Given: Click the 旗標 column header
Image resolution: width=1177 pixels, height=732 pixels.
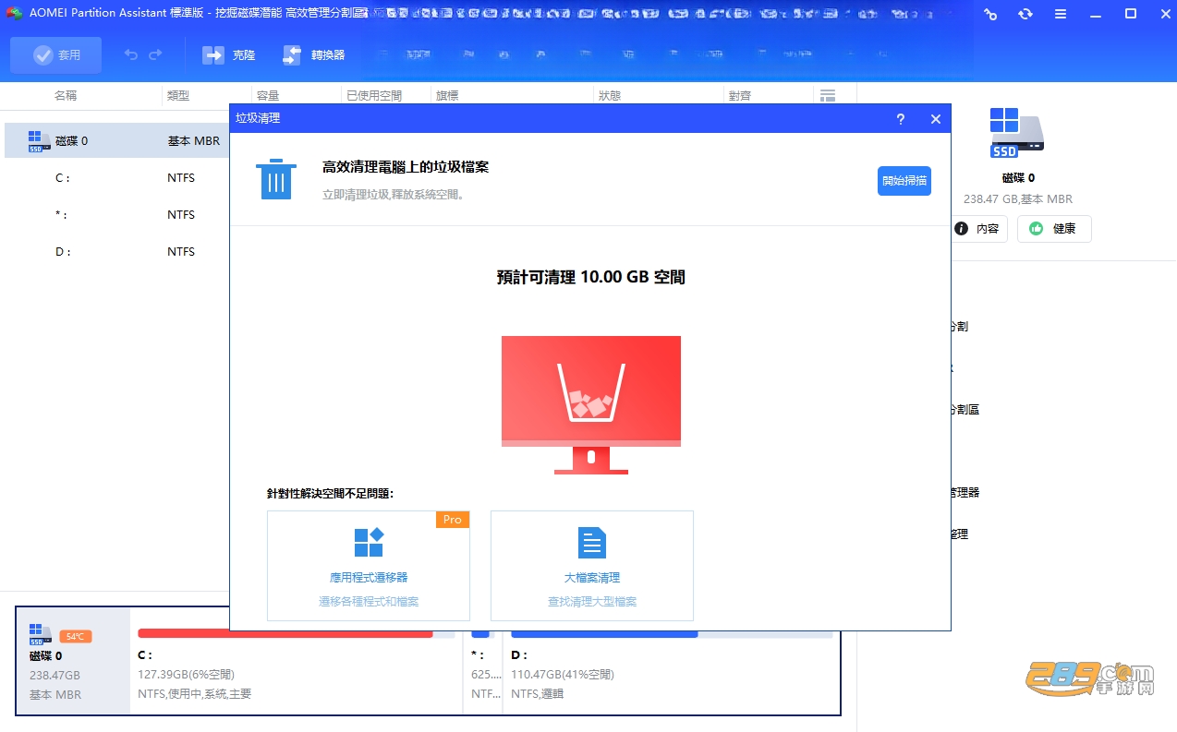Looking at the screenshot, I should tap(446, 95).
